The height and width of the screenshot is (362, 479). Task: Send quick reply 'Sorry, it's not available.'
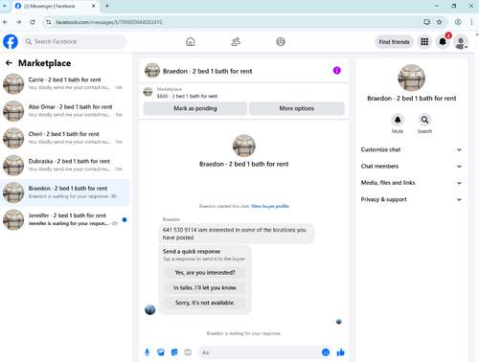coord(205,303)
